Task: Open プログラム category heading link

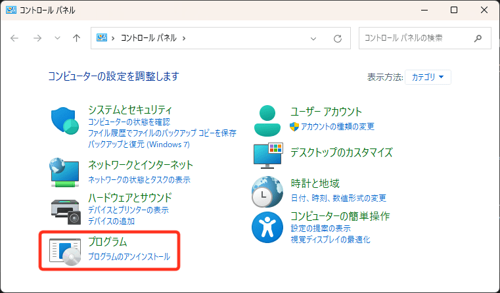Action: pyautogui.click(x=108, y=242)
